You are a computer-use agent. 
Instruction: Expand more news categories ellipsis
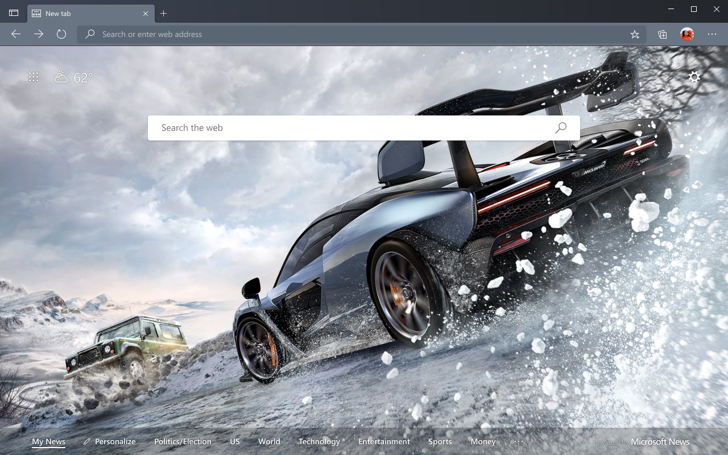(518, 441)
